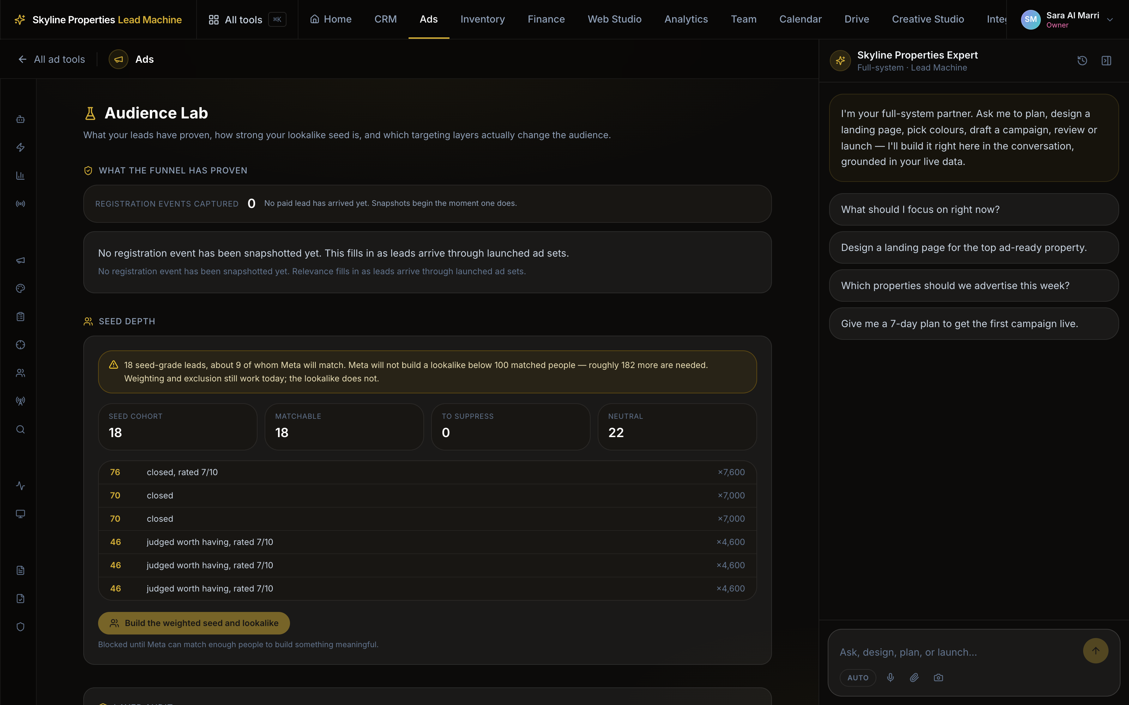
Task: Click the checked document sidebar icon
Action: pos(20,598)
